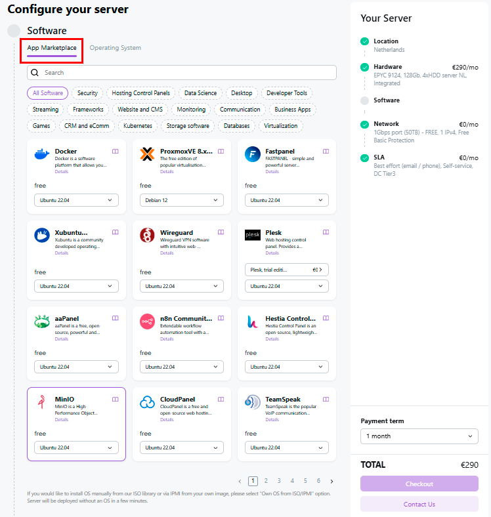Viewport: 491px width, 517px height.
Task: Open the documentation book icon on Plesk card
Action: coord(326,232)
